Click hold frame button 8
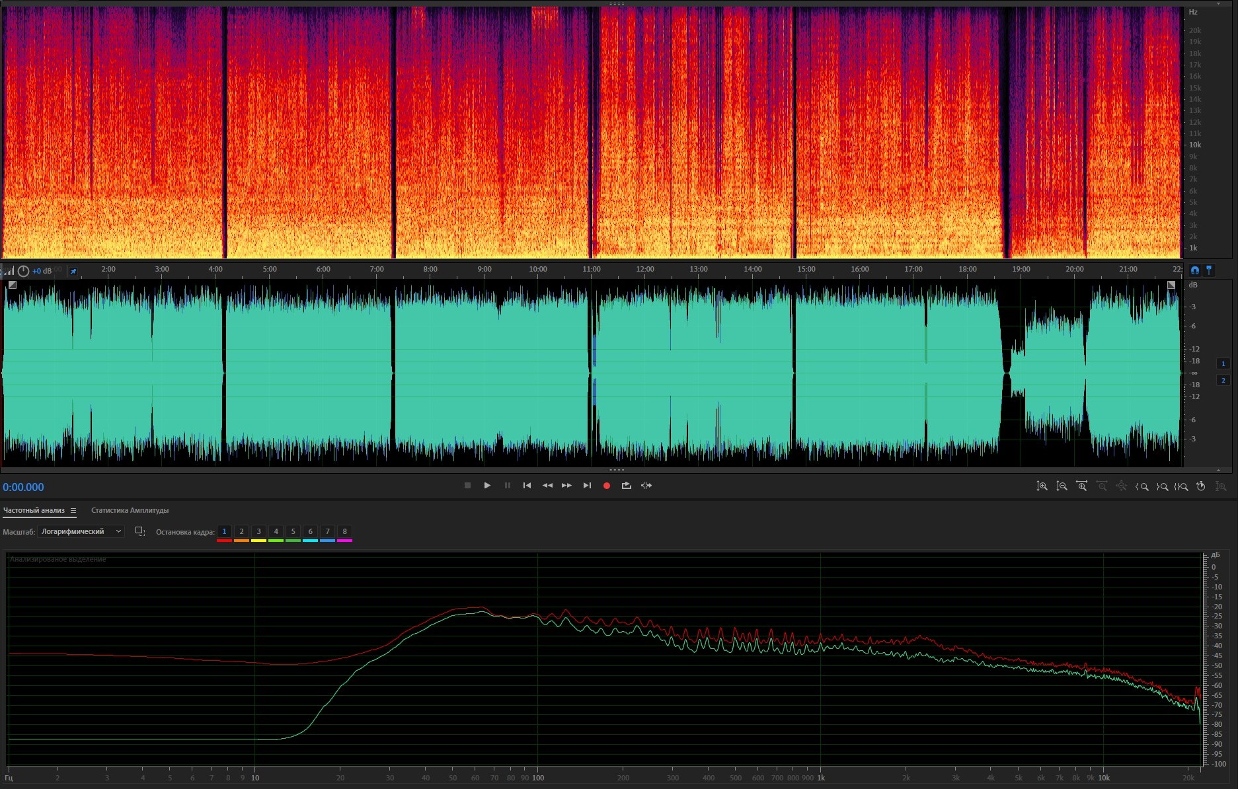The width and height of the screenshot is (1238, 789). tap(344, 531)
